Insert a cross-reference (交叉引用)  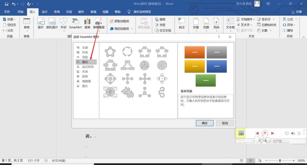163,30
